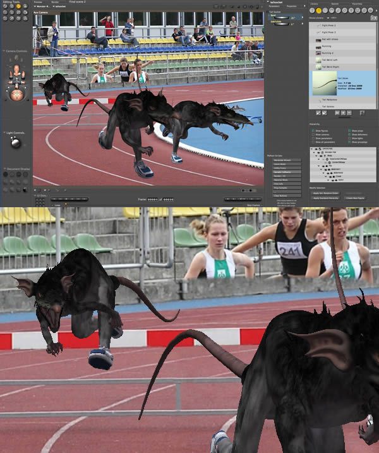Select the Tail Down pose thumbnail
This screenshot has width=379, height=453.
tap(325, 83)
